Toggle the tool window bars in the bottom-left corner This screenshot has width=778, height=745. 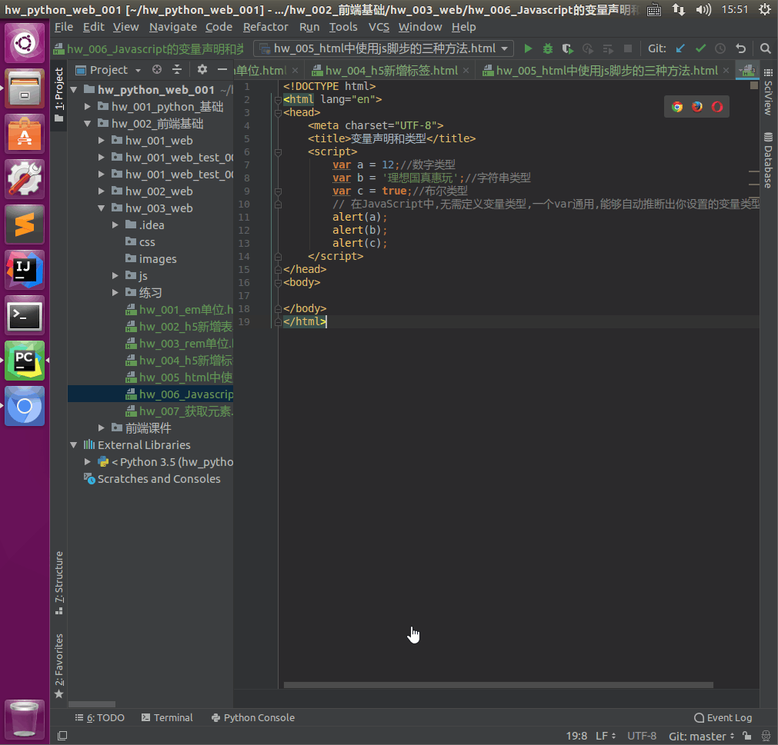(62, 737)
